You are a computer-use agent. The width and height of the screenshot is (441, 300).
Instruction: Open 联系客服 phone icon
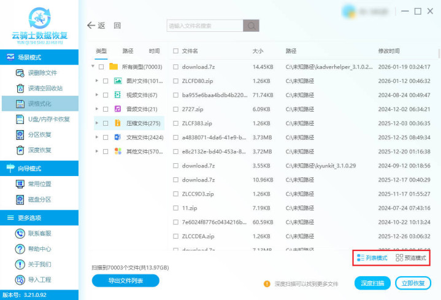point(20,233)
